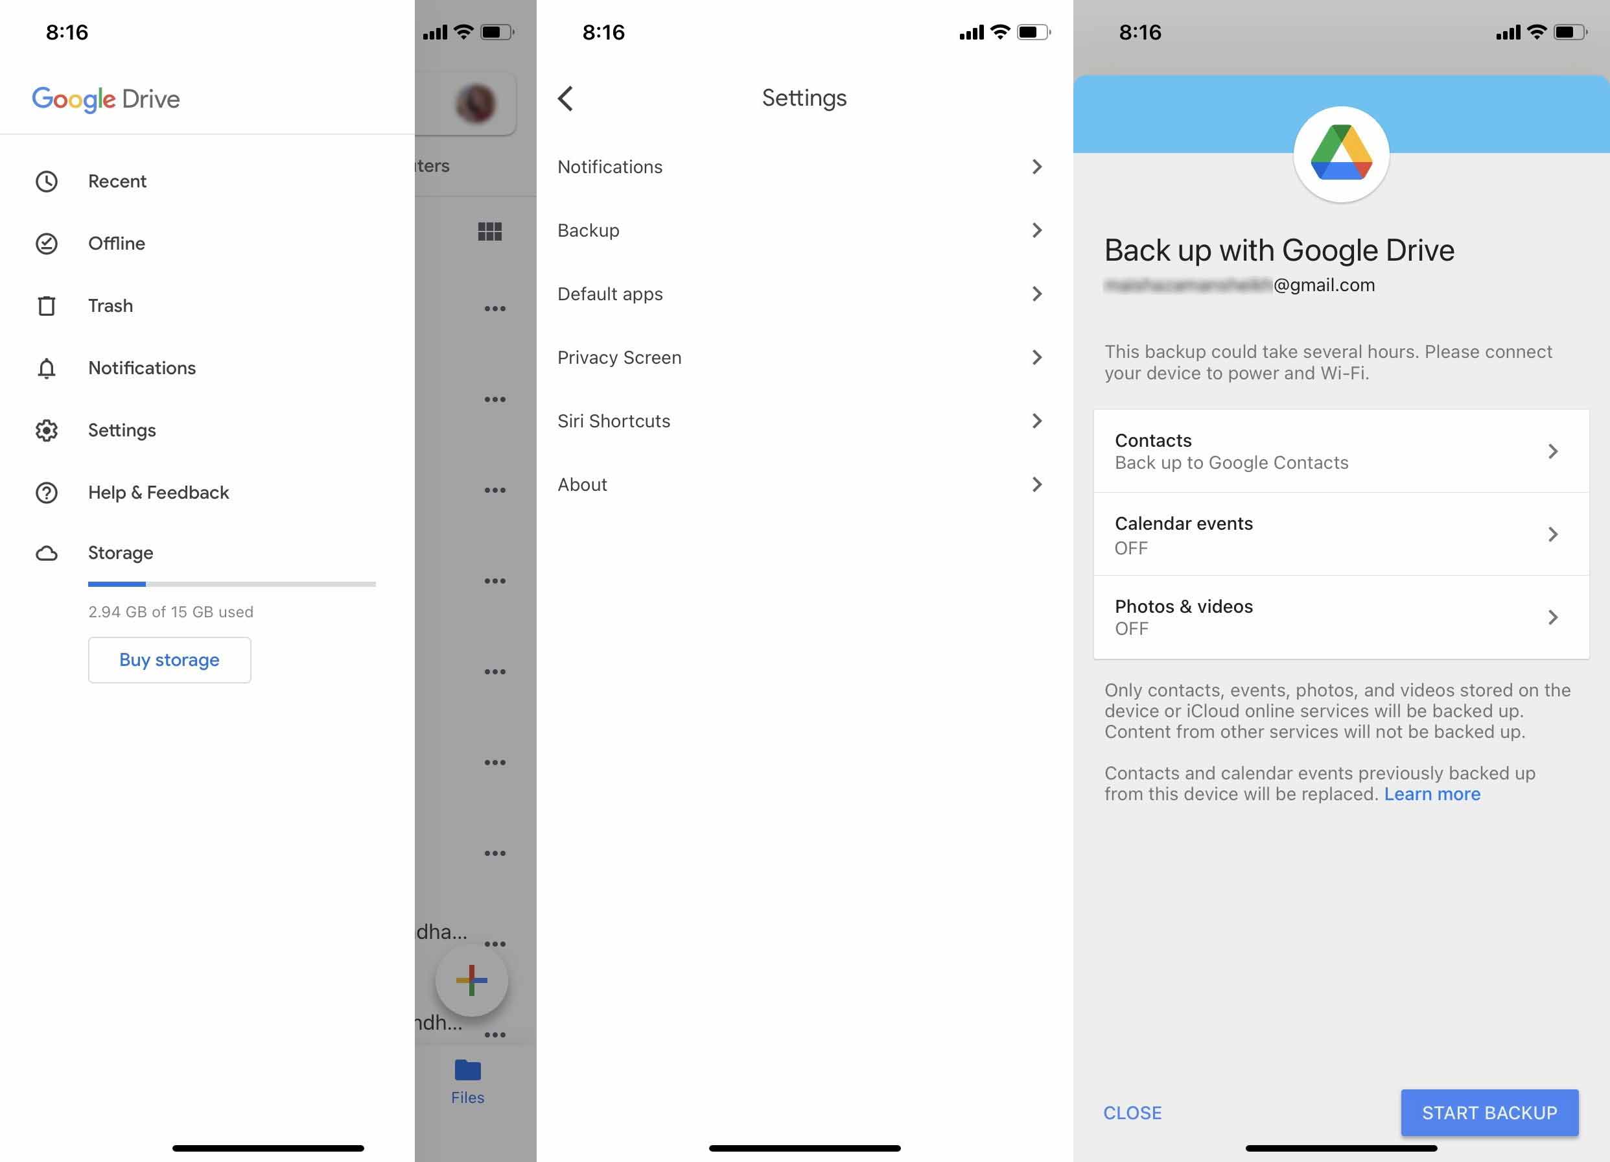The width and height of the screenshot is (1610, 1162).
Task: Open the Recent section
Action: 117,180
